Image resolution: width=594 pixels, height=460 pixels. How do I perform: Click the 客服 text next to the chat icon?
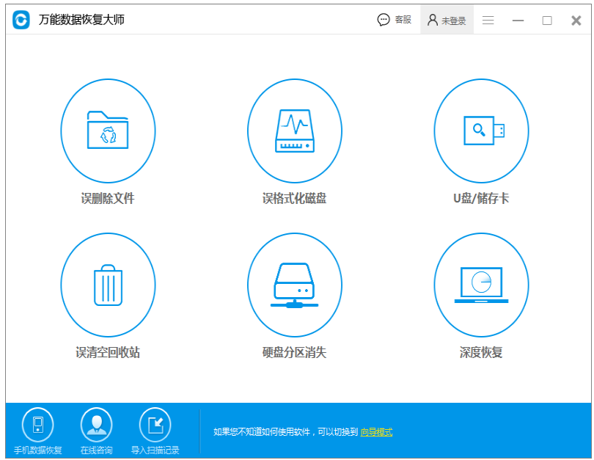[x=402, y=20]
